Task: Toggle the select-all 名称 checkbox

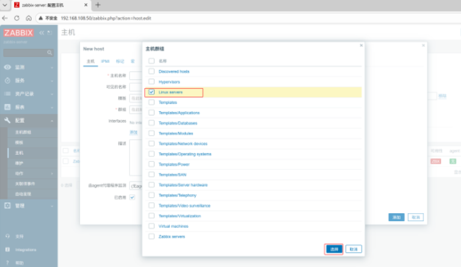Action: coord(151,61)
